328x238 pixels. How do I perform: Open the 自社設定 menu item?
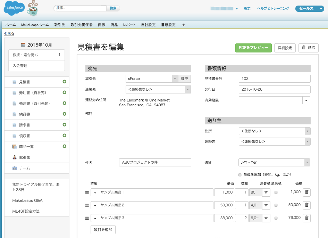pyautogui.click(x=148, y=25)
